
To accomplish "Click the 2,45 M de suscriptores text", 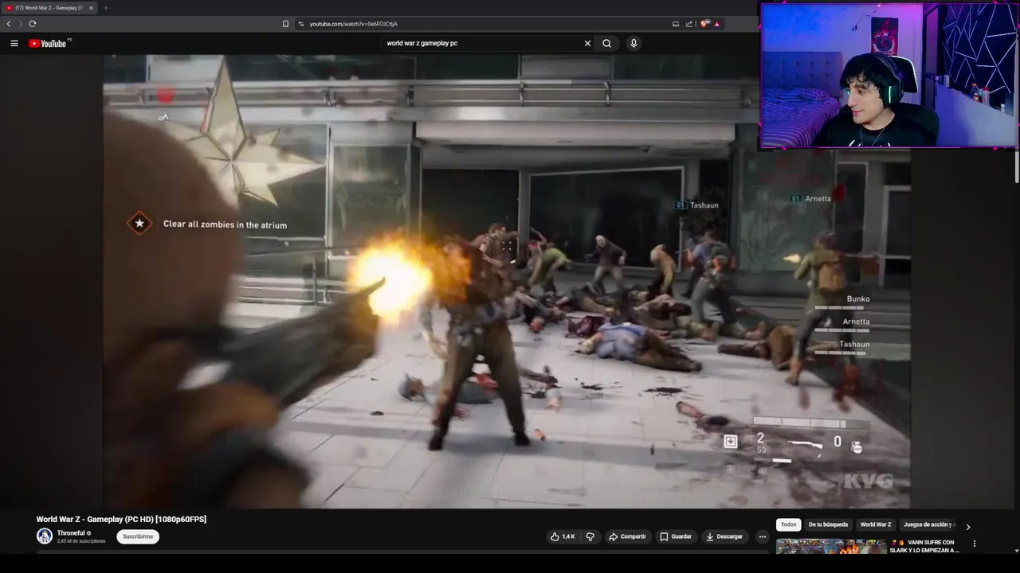I will (x=81, y=541).
